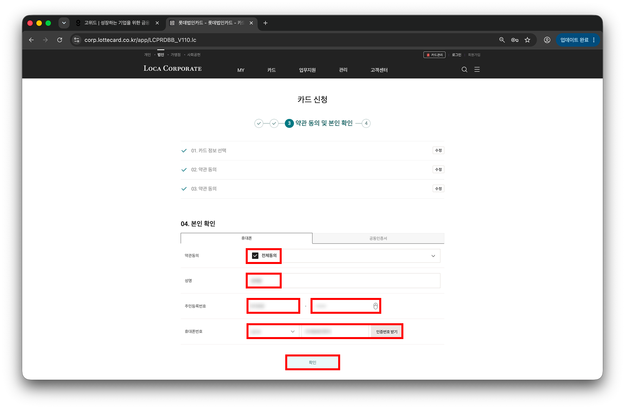Toggle the 전체동의 checkbox
625x409 pixels.
point(255,256)
